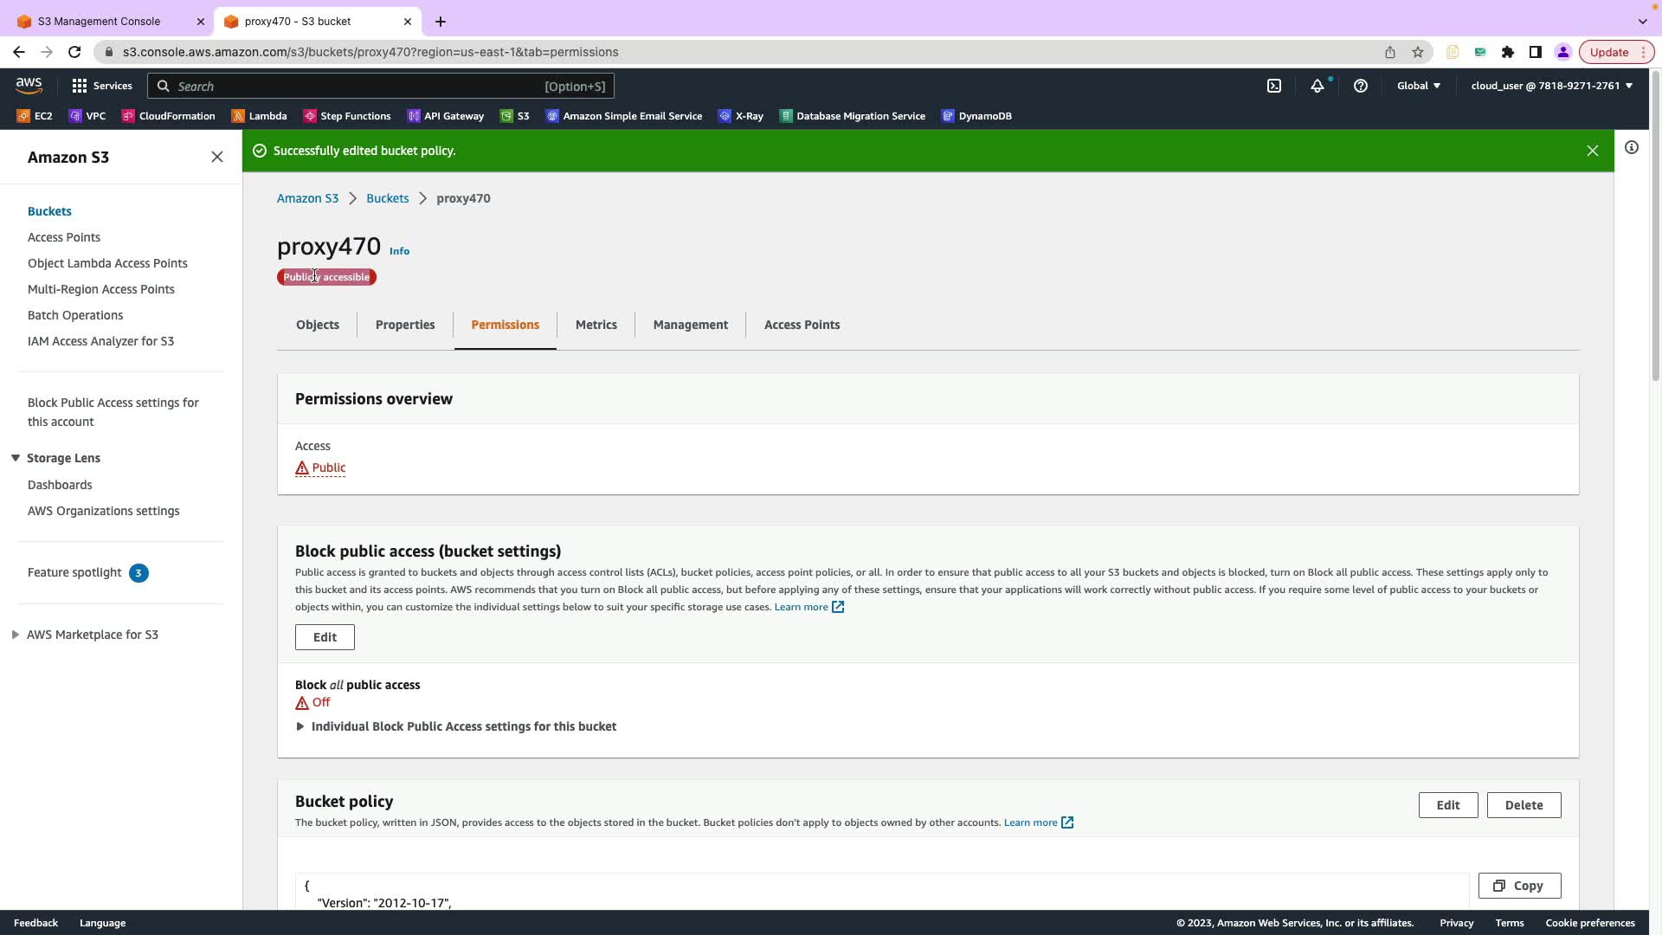Click Edit under Block public access
The height and width of the screenshot is (935, 1662).
pyautogui.click(x=325, y=637)
